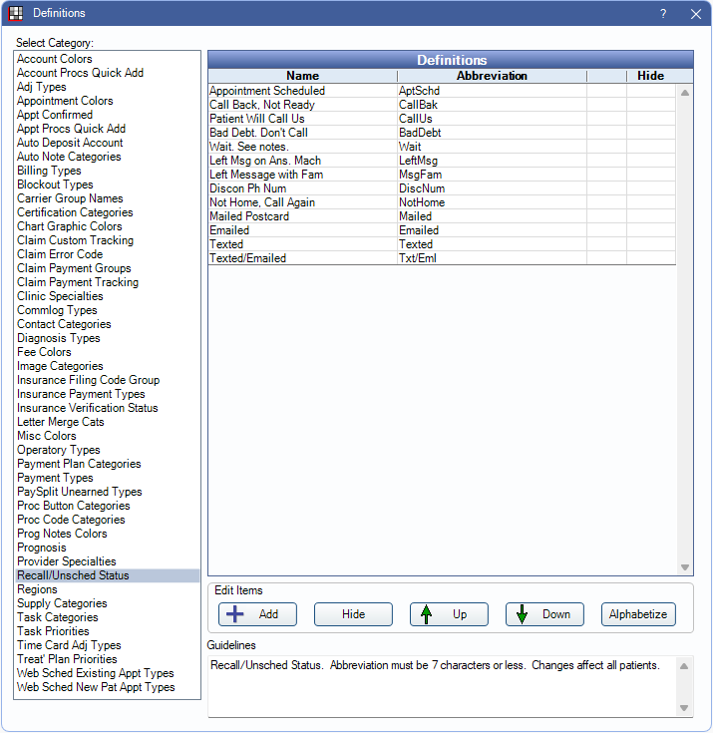This screenshot has height=733, width=713.
Task: Click the green Up arrow button
Action: pos(449,614)
